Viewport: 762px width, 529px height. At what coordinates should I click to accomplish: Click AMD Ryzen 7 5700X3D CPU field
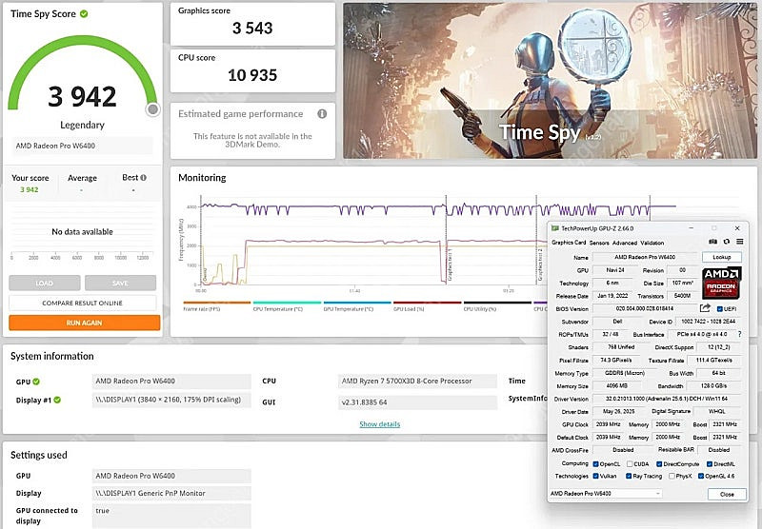tap(417, 381)
